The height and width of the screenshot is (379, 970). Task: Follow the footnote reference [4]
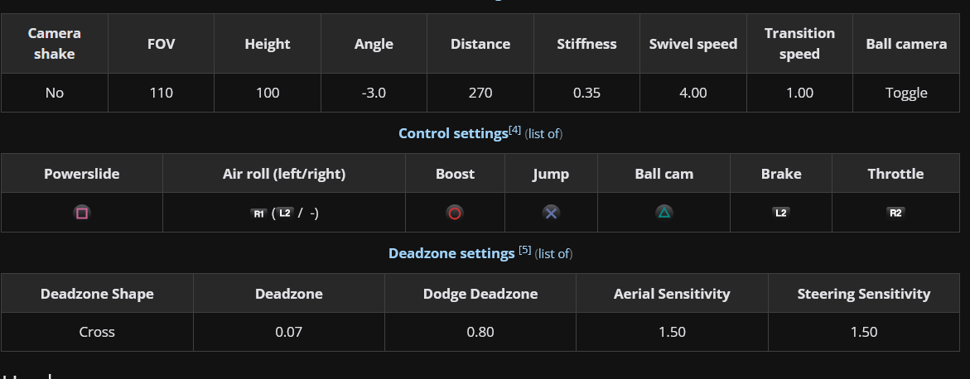514,130
